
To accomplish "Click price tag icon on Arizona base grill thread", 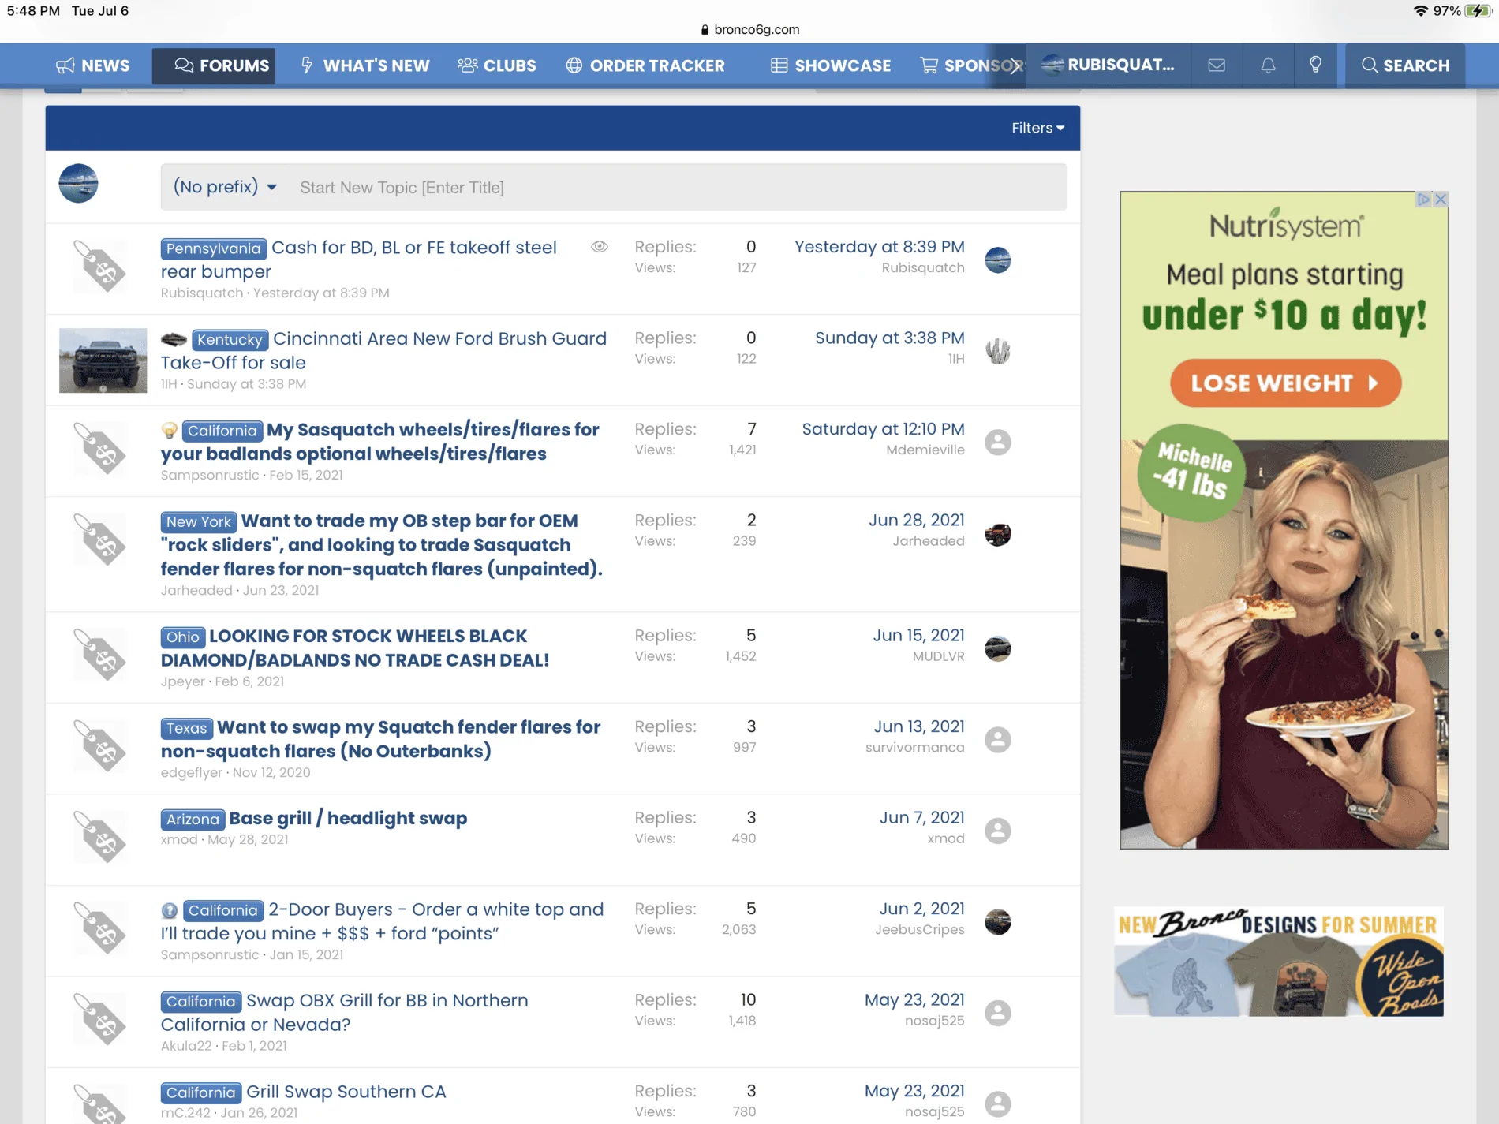I will pos(100,837).
